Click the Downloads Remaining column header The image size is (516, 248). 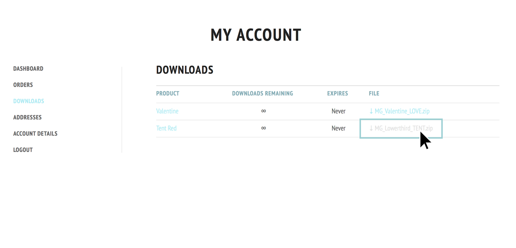point(262,94)
